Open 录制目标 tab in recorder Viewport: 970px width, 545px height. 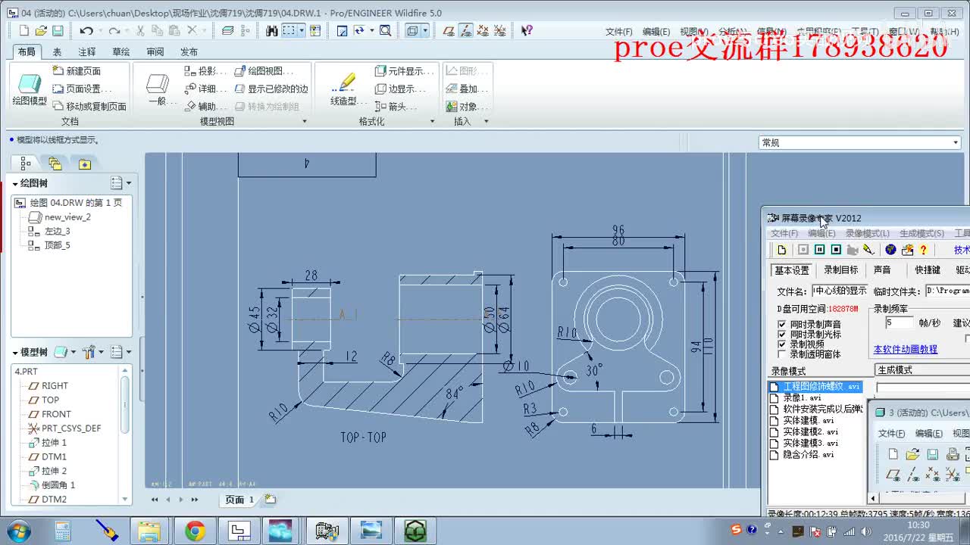tap(841, 269)
